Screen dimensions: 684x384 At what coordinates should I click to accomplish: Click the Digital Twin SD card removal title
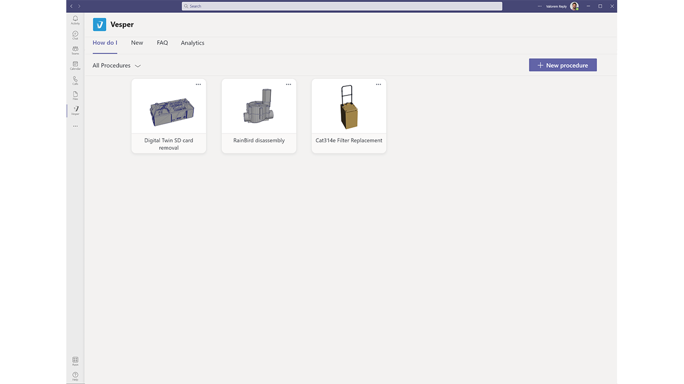coord(169,144)
